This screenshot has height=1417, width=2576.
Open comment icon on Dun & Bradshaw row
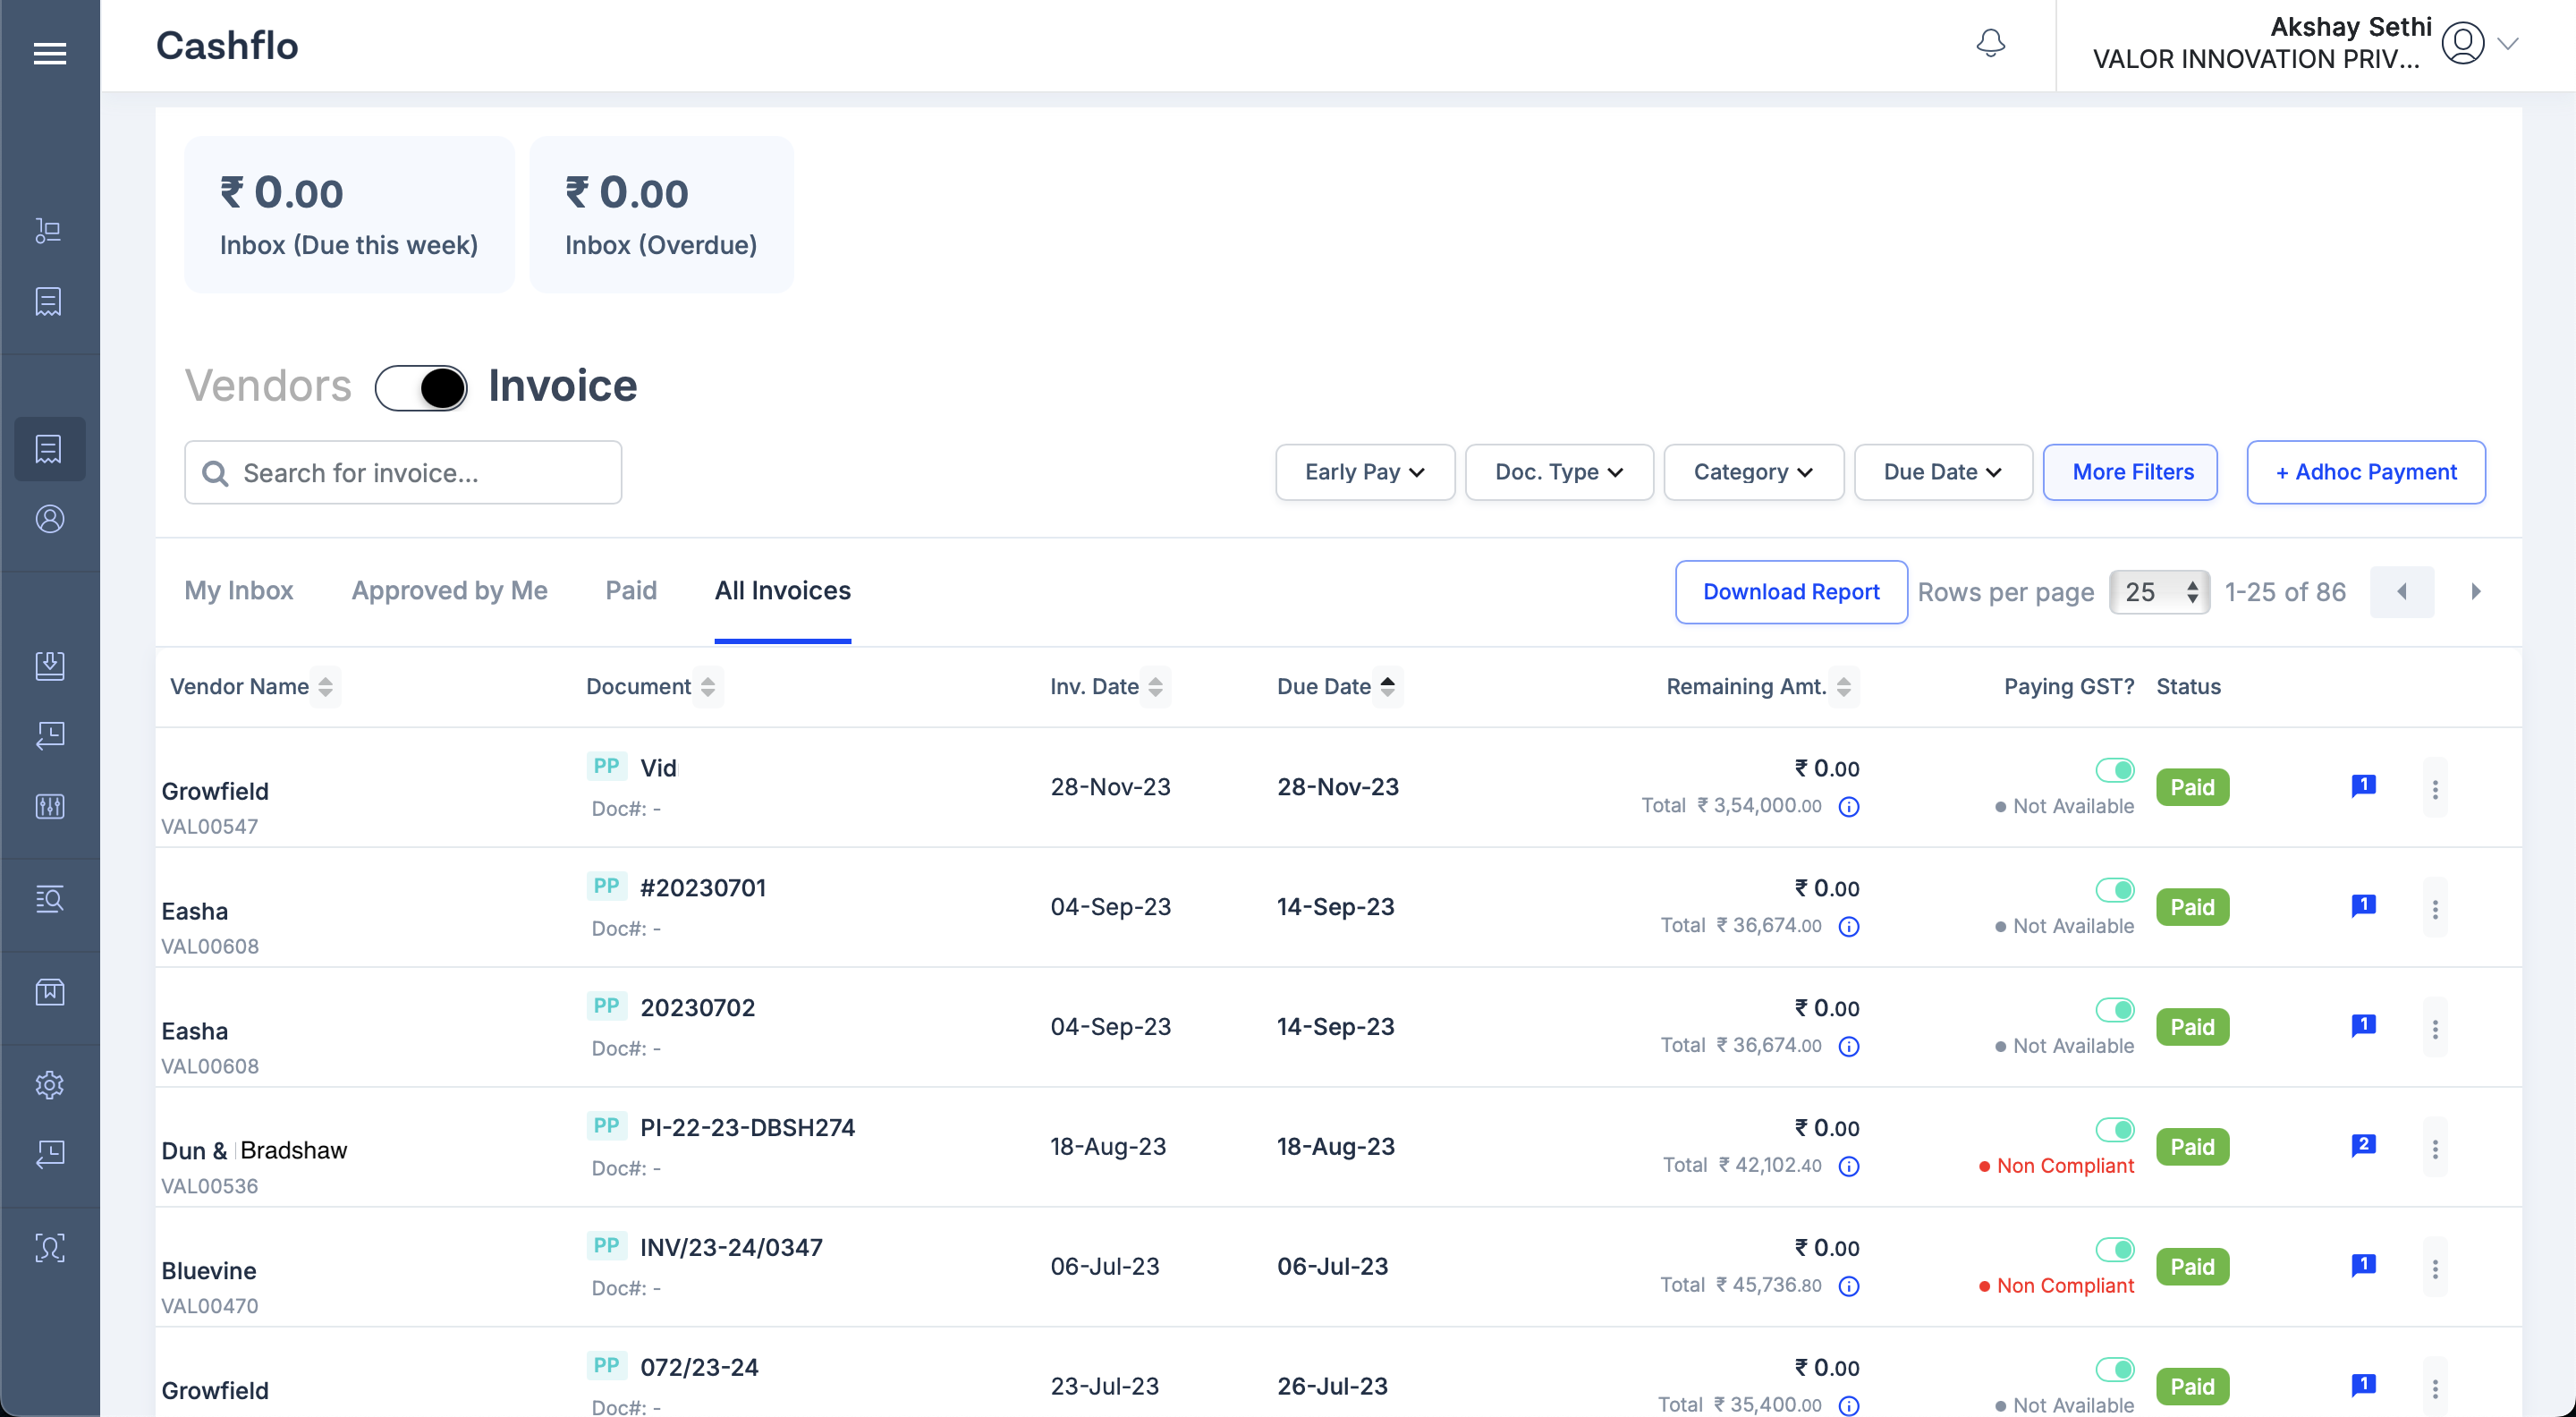[x=2363, y=1145]
